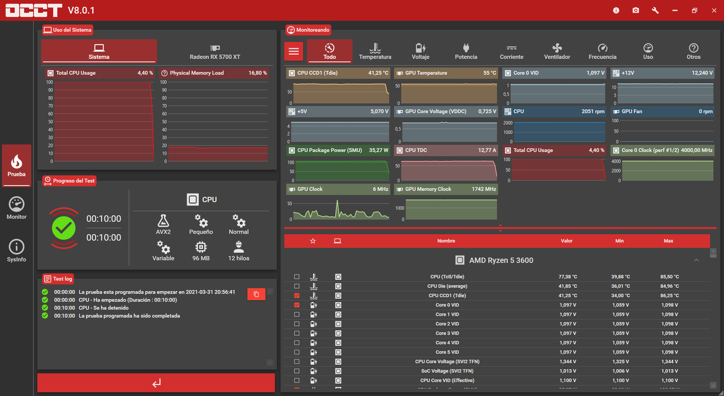
Task: Select the Sistema usage tab
Action: pyautogui.click(x=99, y=51)
